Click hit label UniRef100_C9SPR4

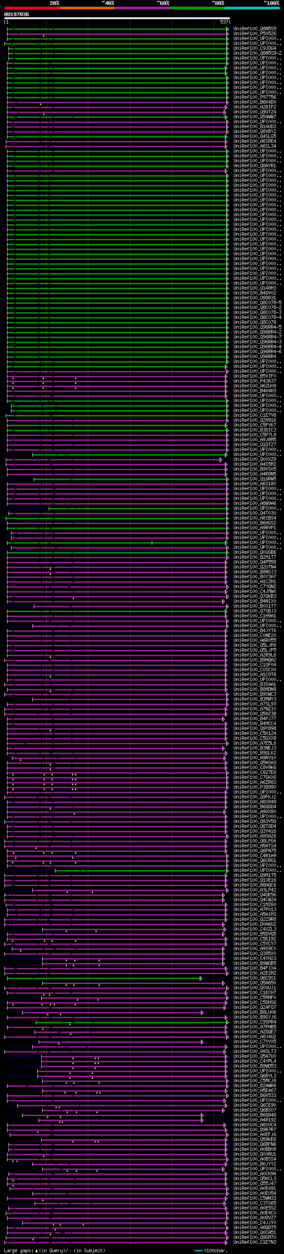255,1022
